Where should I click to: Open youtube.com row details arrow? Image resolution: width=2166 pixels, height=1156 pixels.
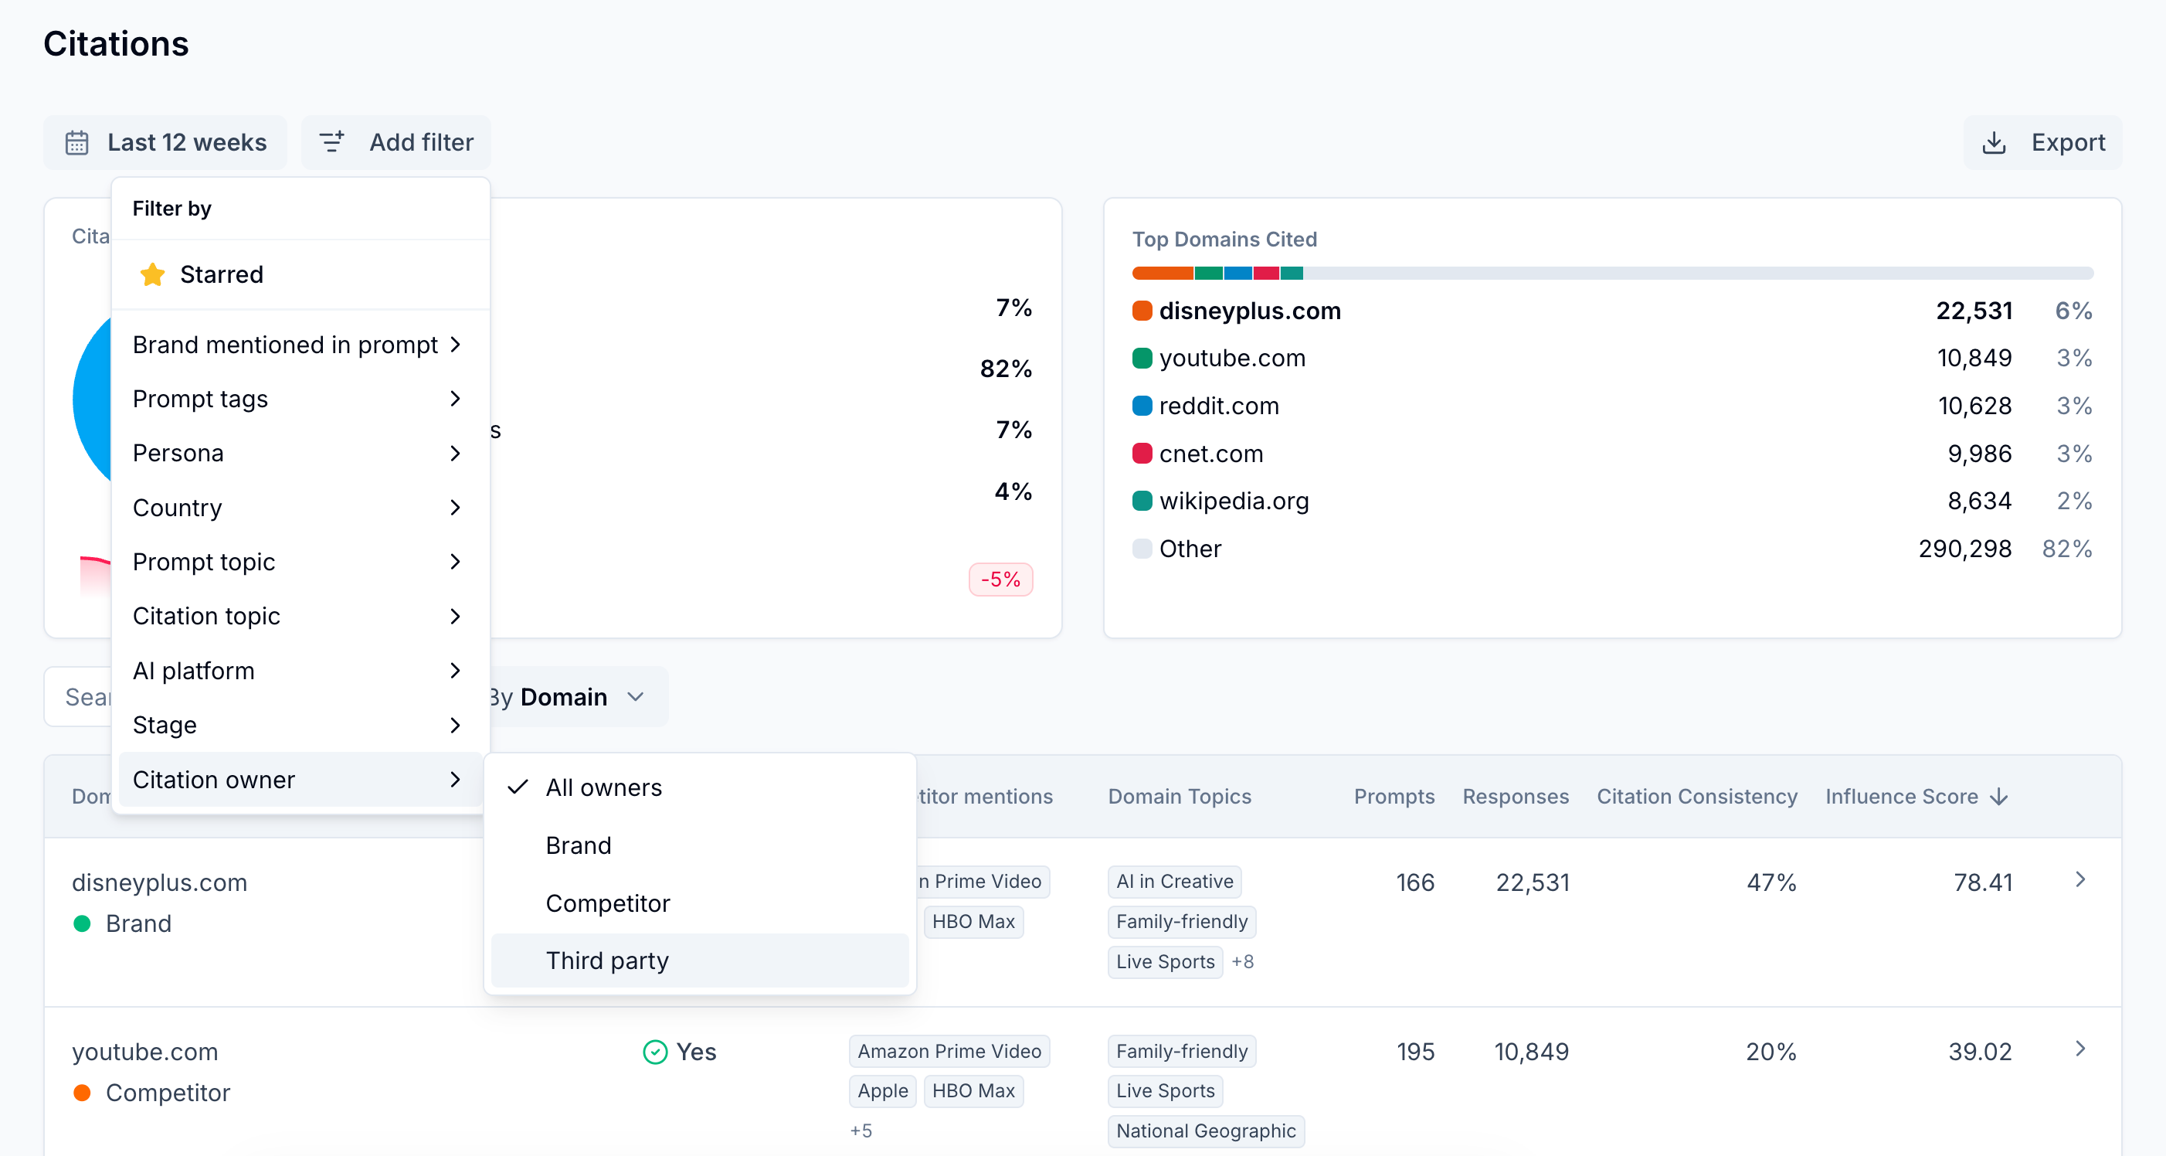(2079, 1049)
